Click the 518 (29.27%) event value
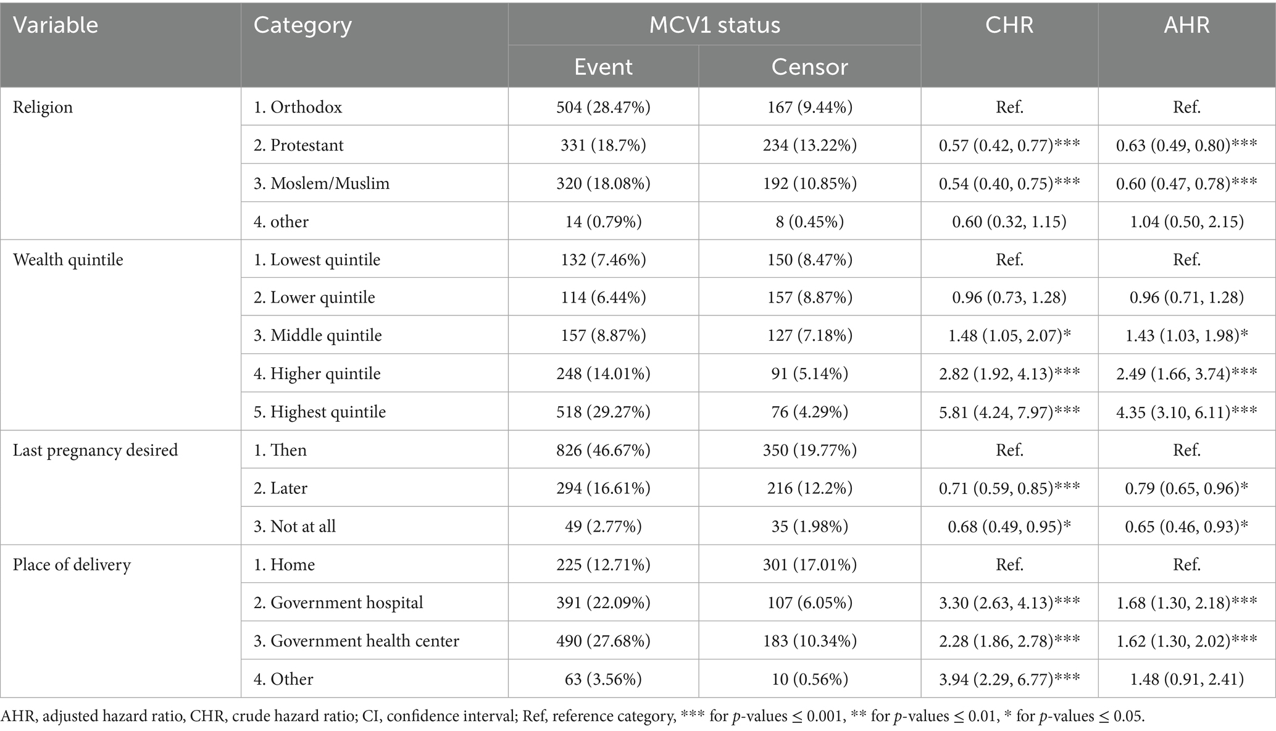The image size is (1276, 731). tap(603, 412)
